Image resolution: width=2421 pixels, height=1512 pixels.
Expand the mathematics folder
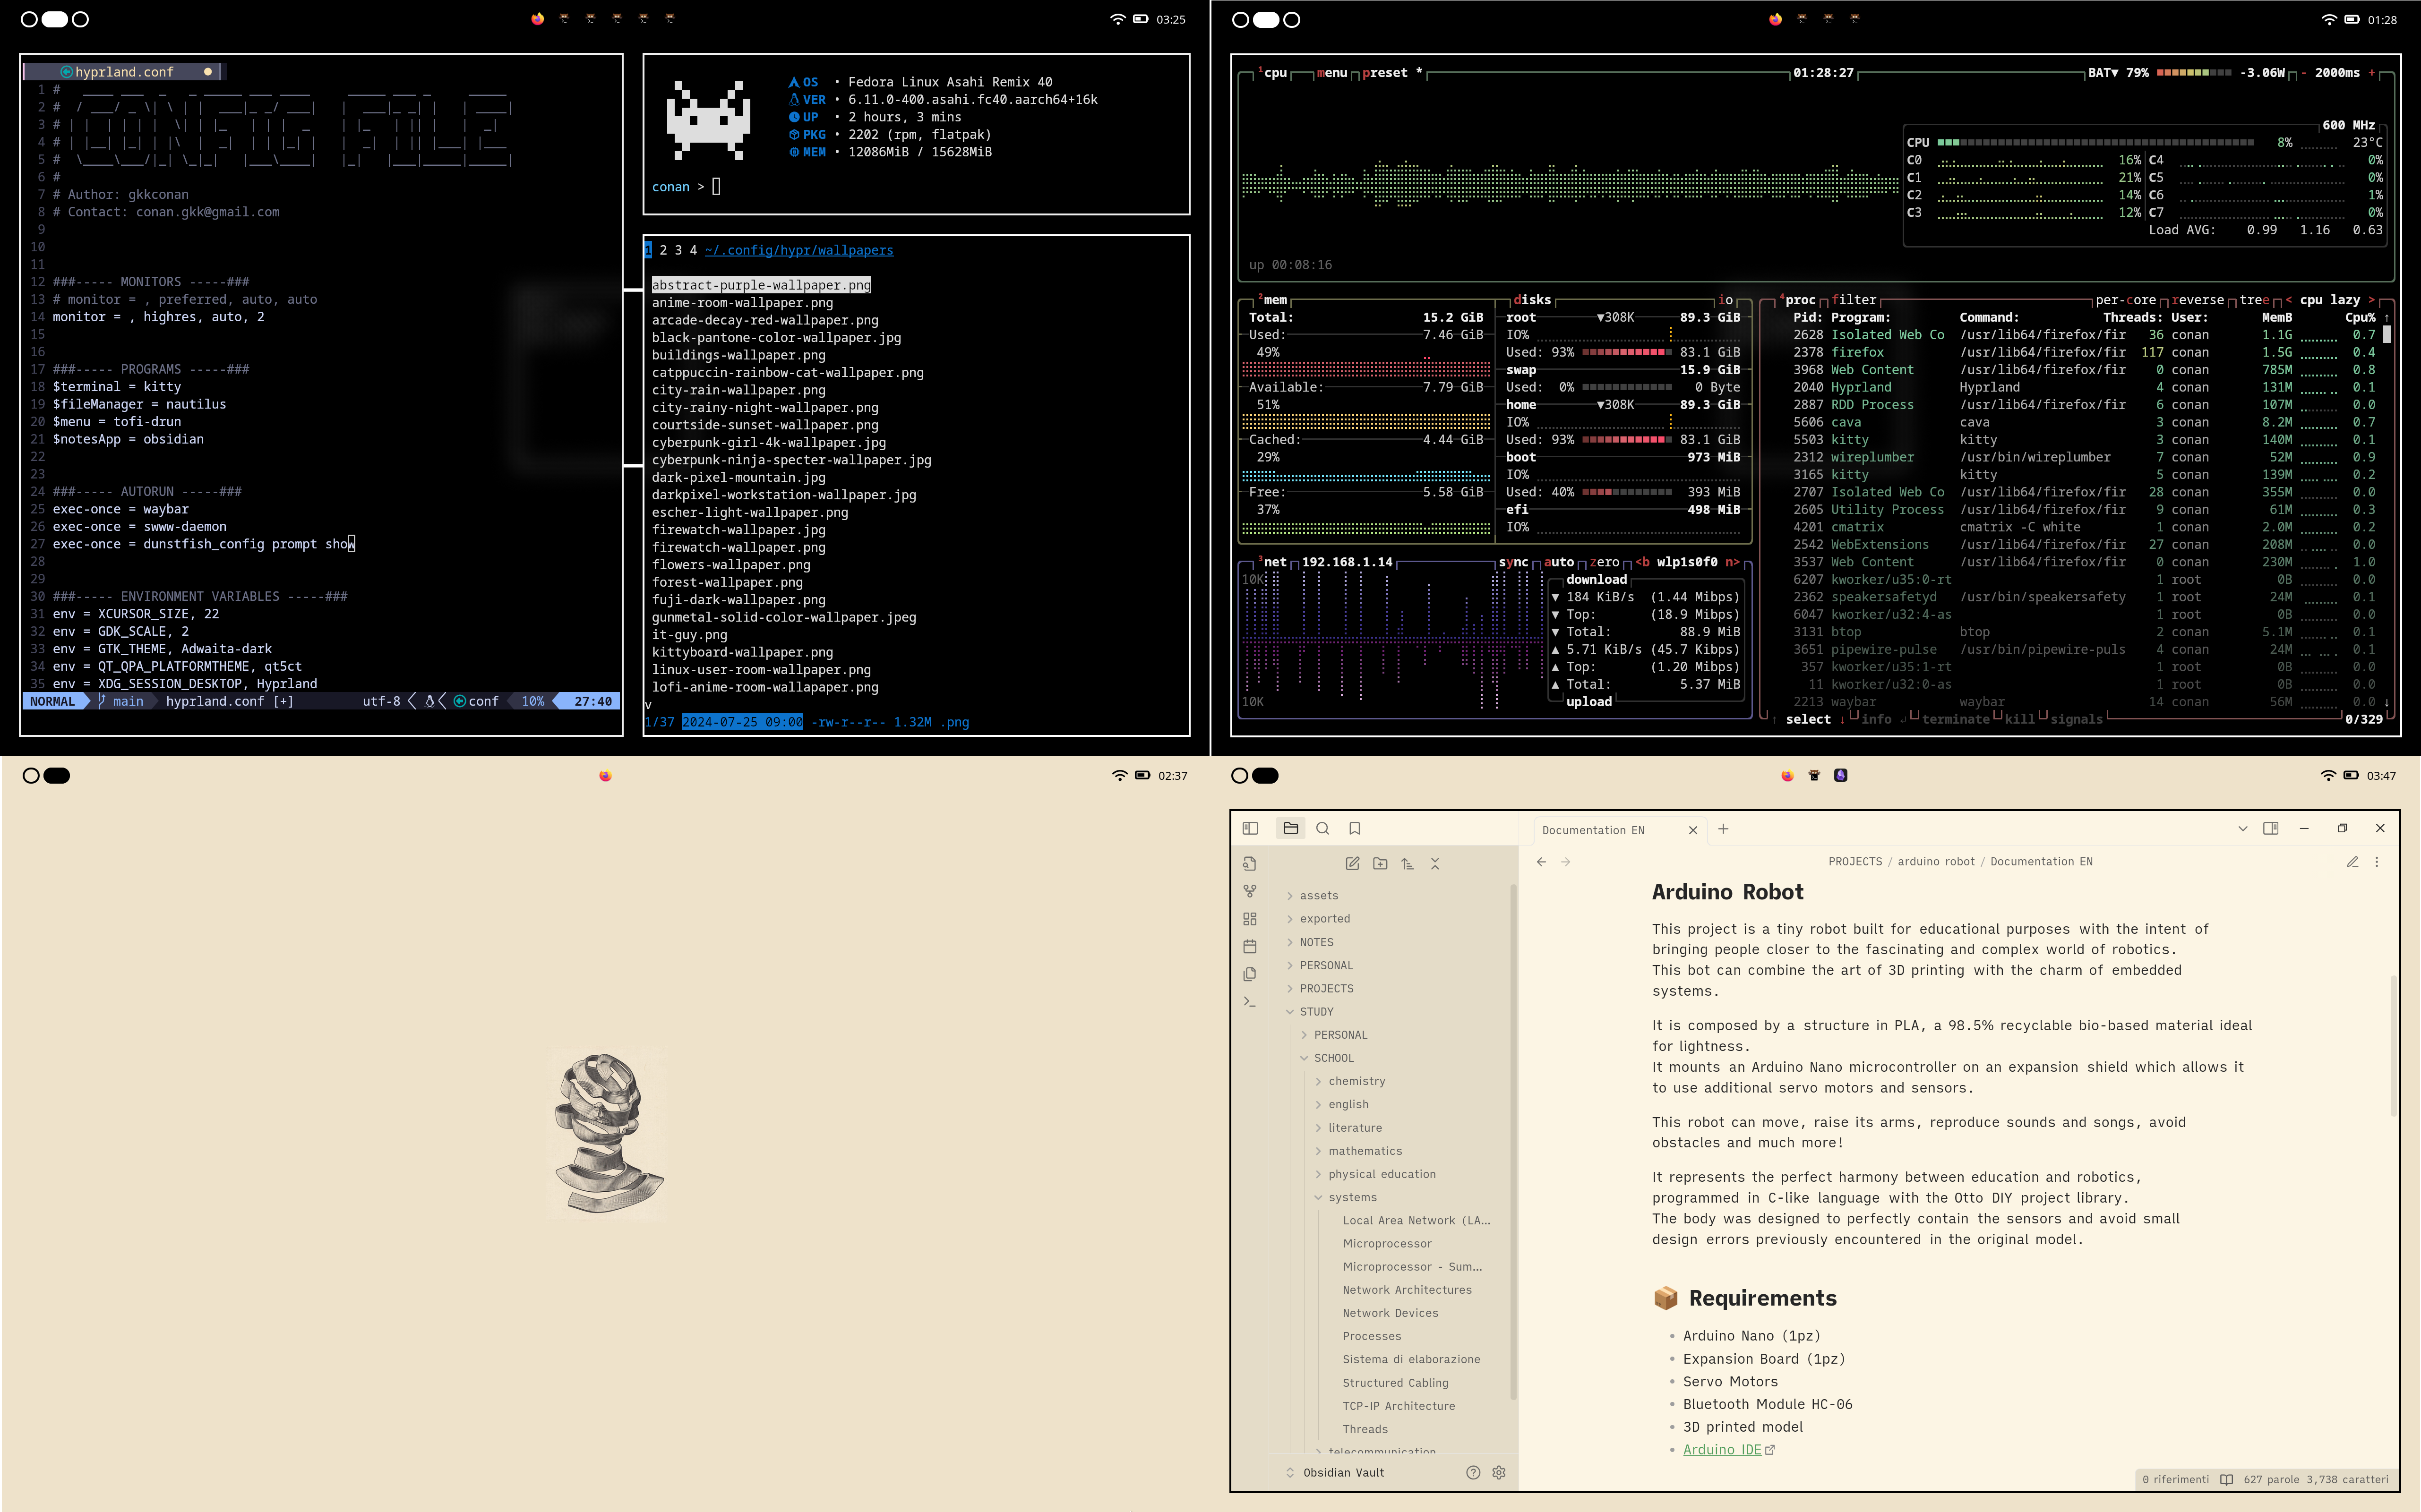pyautogui.click(x=1364, y=1151)
